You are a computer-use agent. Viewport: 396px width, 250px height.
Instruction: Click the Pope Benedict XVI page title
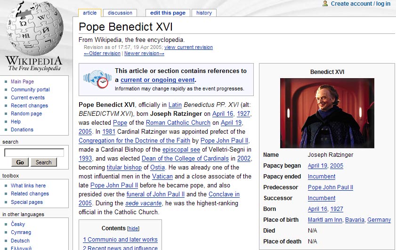point(126,27)
